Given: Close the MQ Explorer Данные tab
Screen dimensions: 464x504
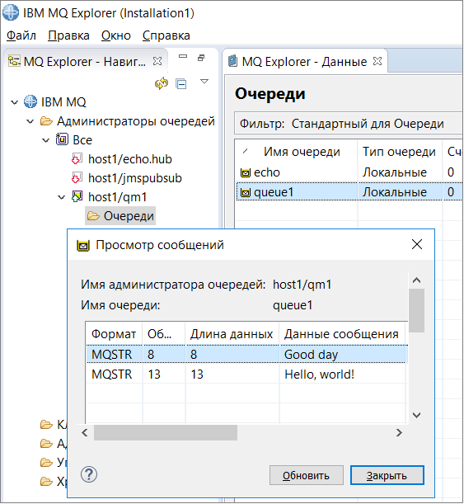Looking at the screenshot, I should point(377,61).
